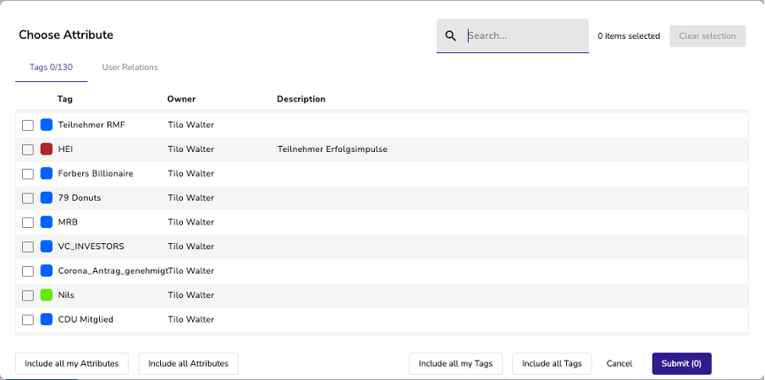Click the Include all Attributes button
Image resolution: width=765 pixels, height=380 pixels.
[x=189, y=363]
